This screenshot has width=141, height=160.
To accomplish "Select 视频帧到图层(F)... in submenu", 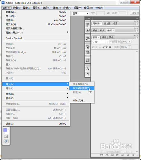I will [x=82, y=88].
